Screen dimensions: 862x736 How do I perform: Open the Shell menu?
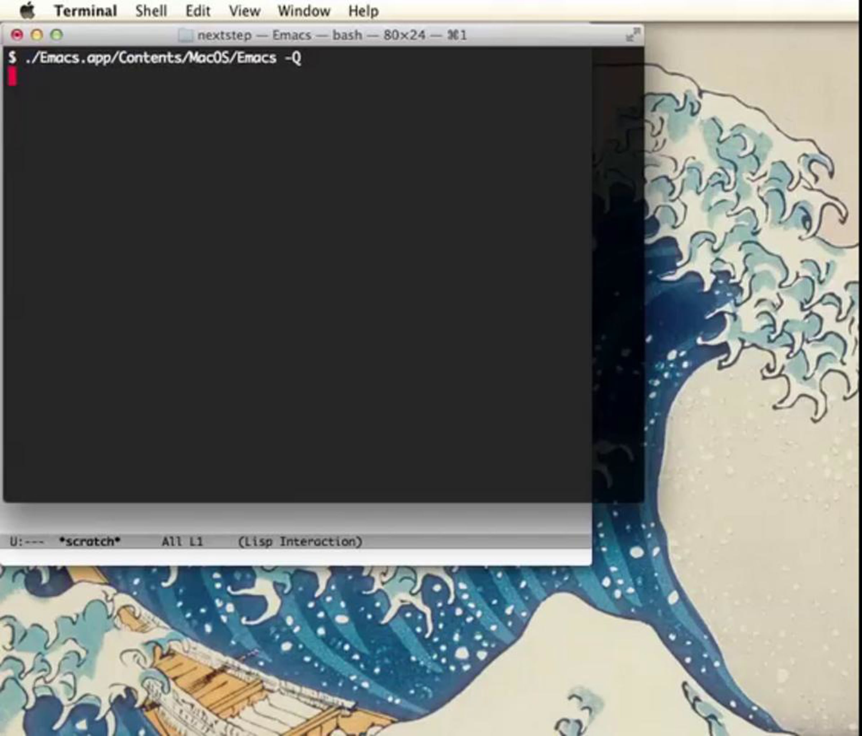point(151,11)
